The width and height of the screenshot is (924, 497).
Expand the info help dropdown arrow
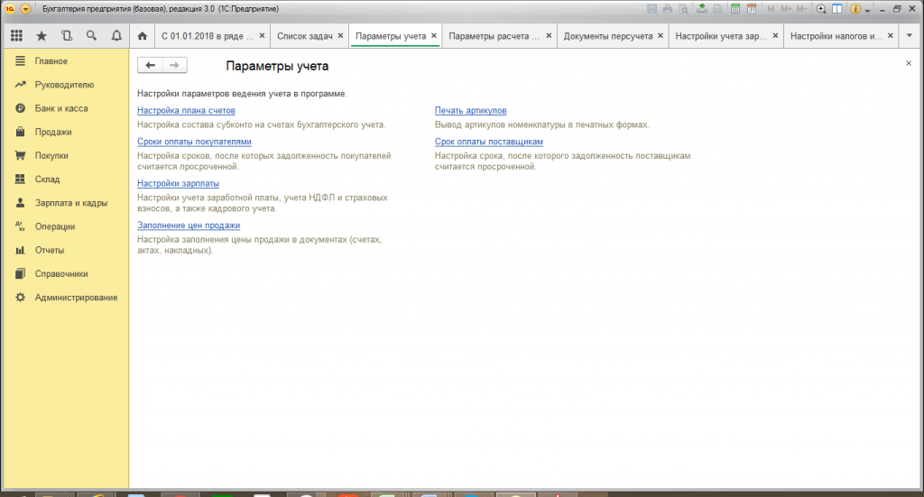point(867,9)
